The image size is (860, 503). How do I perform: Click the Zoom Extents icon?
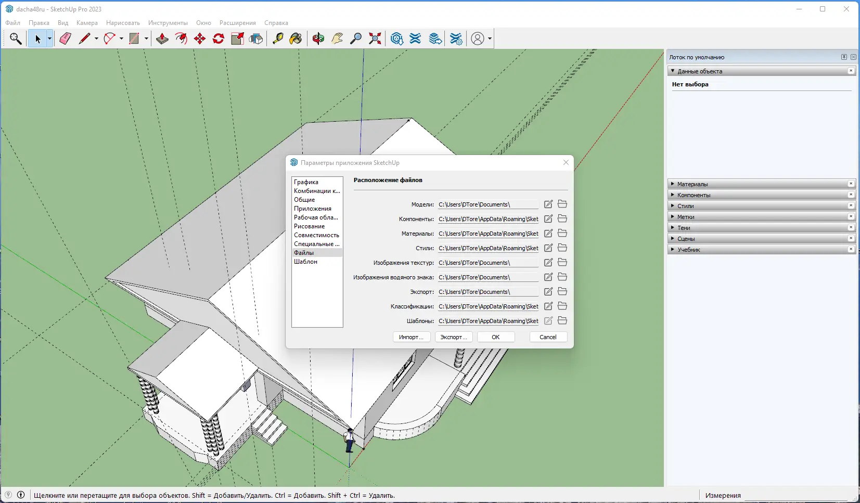pos(375,38)
